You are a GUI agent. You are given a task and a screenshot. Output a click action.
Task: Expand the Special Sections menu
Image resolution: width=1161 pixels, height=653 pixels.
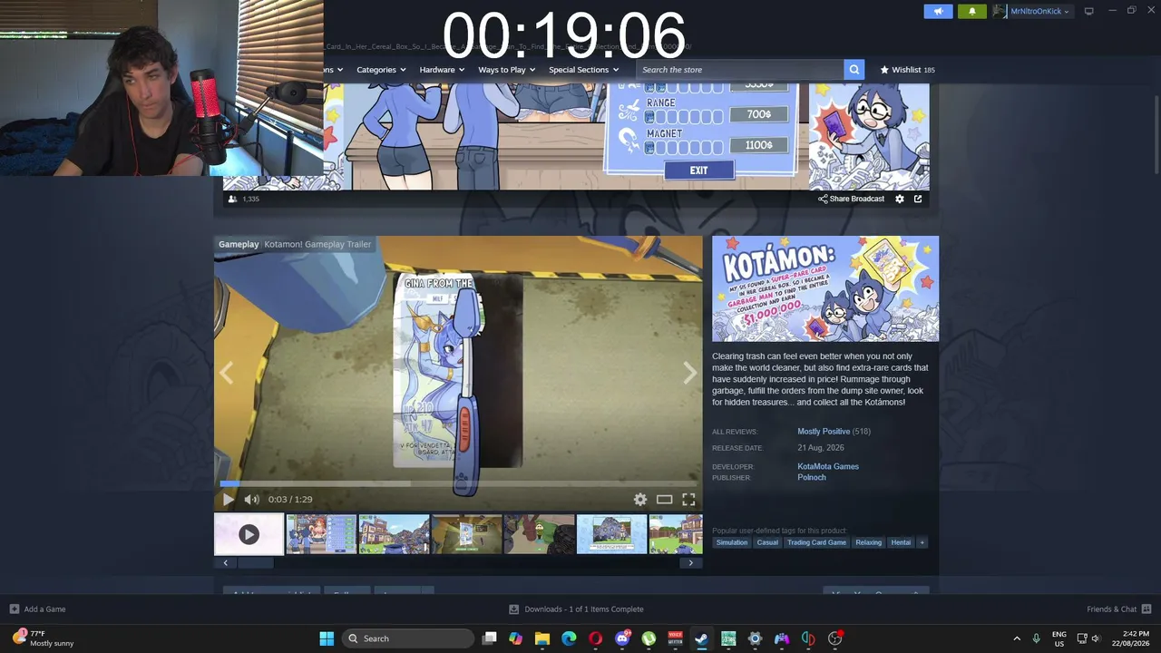coord(584,70)
